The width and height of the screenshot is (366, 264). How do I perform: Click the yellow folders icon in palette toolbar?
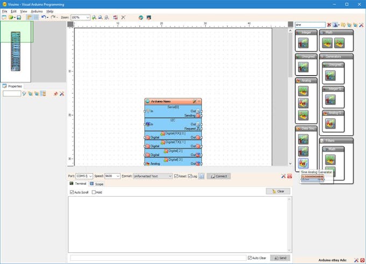click(x=343, y=25)
